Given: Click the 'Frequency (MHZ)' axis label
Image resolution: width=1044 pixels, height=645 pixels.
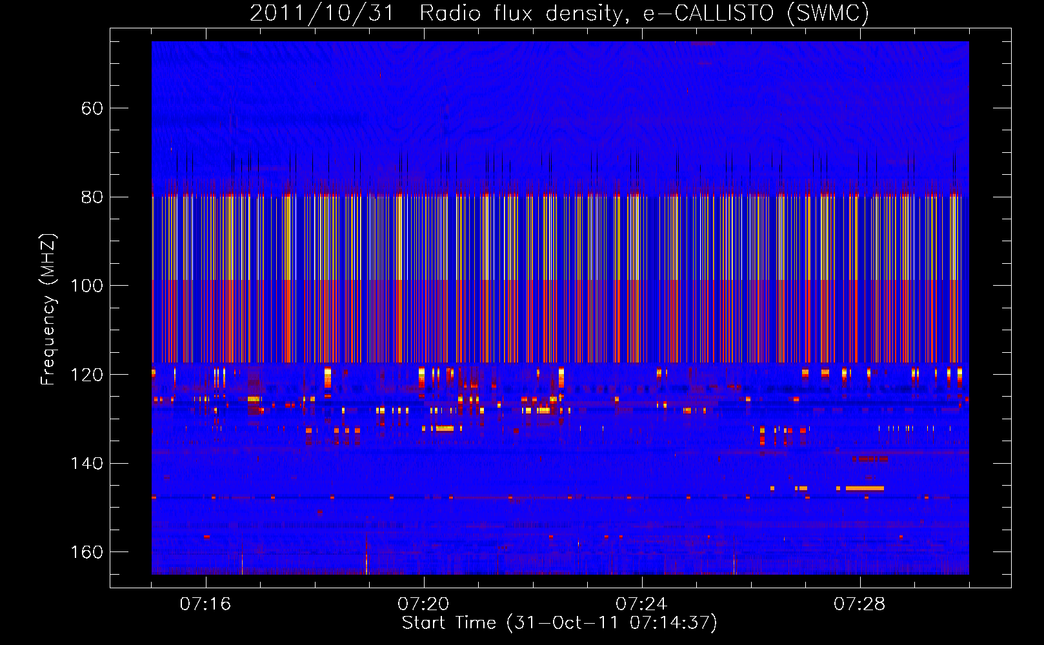Looking at the screenshot, I should pos(48,309).
